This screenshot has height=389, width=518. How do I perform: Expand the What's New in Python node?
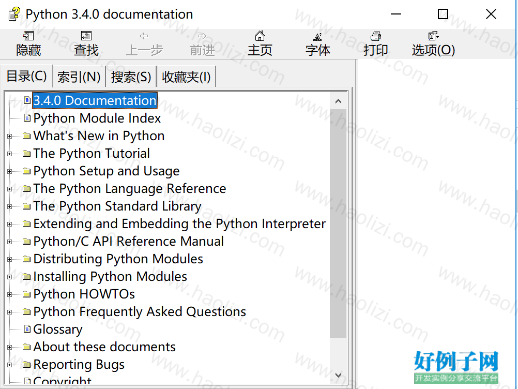[10, 136]
